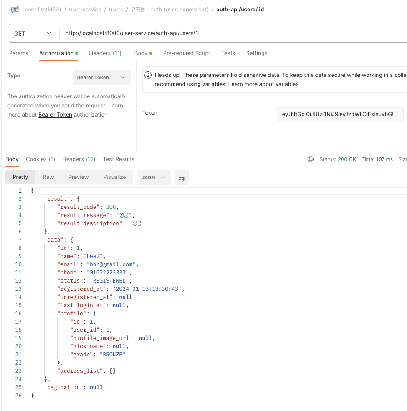Click the Token input field
The height and width of the screenshot is (411, 407).
[340, 115]
